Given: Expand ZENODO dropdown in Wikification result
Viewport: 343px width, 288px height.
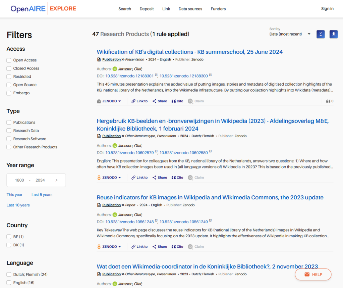Looking at the screenshot, I should [x=112, y=101].
